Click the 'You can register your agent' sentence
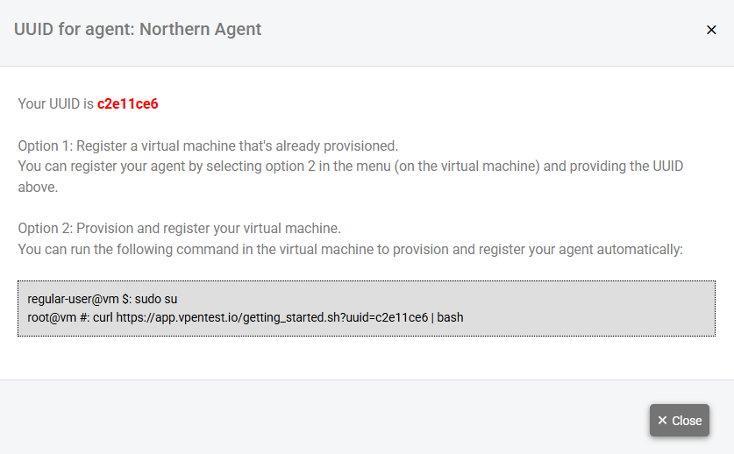The height and width of the screenshot is (454, 734). click(x=350, y=166)
